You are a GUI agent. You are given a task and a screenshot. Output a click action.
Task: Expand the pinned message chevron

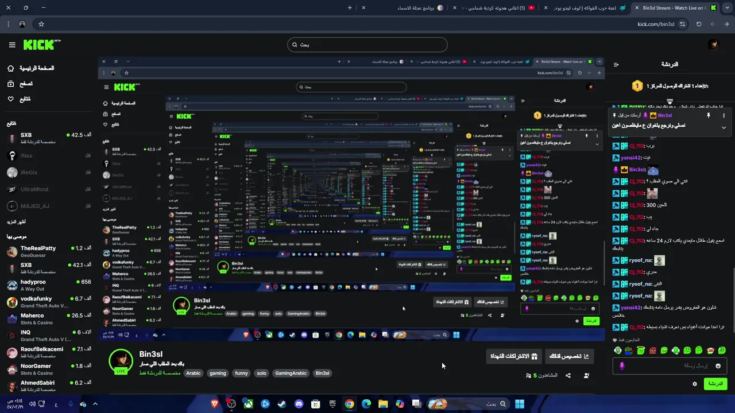[724, 127]
